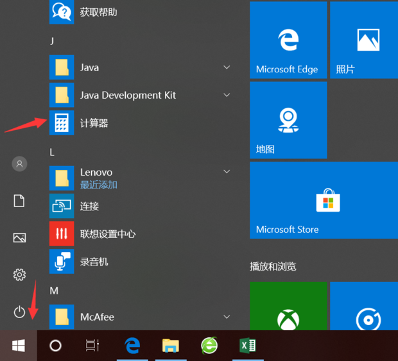Select the 计算器 text label
Screen dimensions: 398x361
tap(94, 123)
